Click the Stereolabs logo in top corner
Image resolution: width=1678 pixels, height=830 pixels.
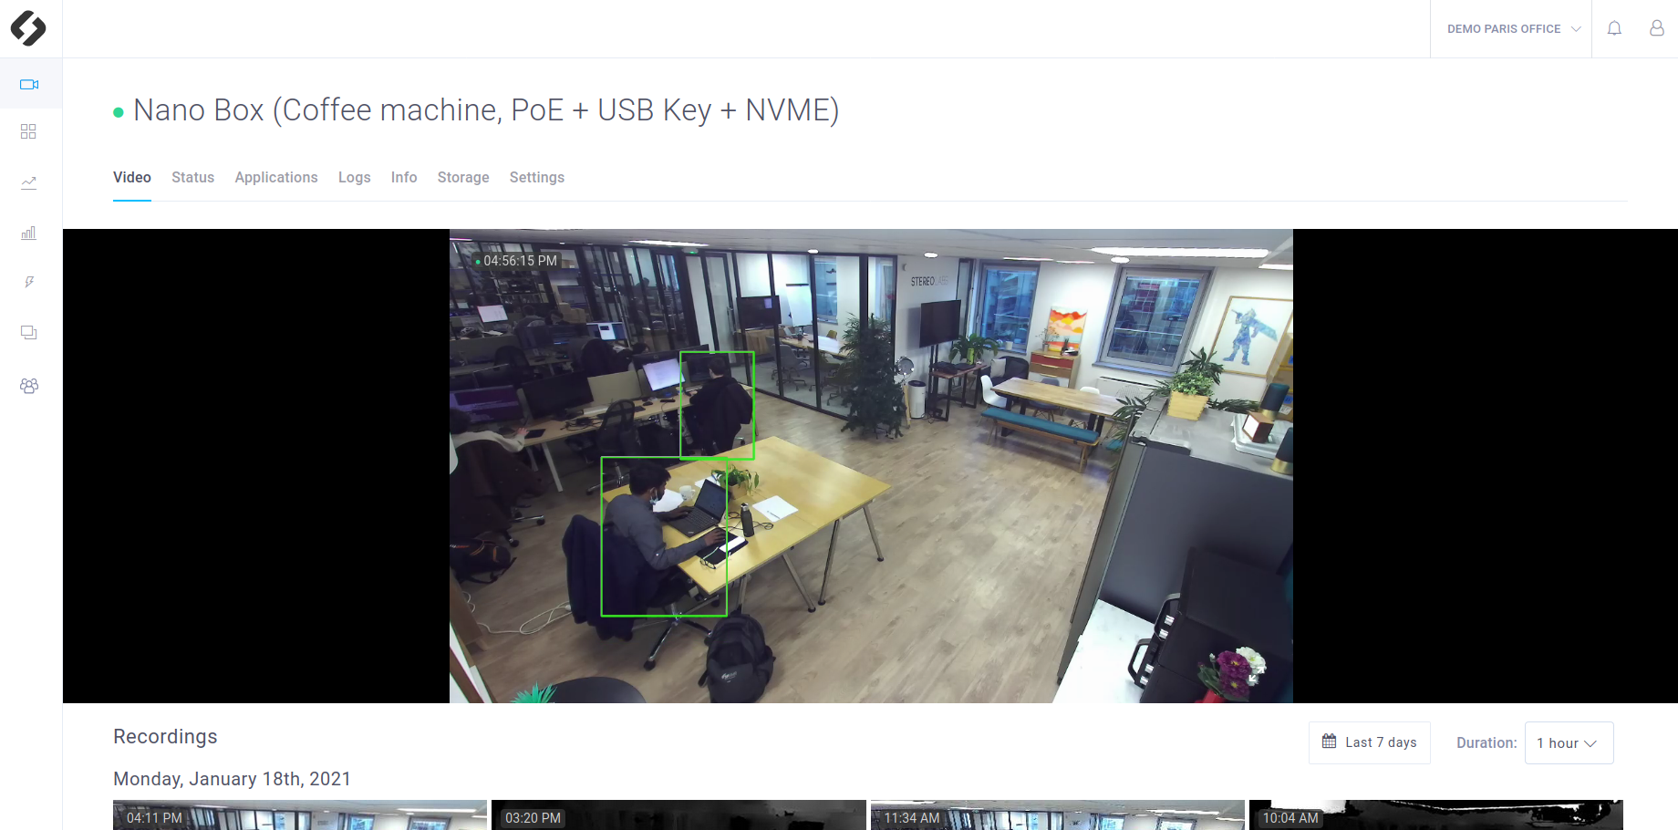click(28, 28)
